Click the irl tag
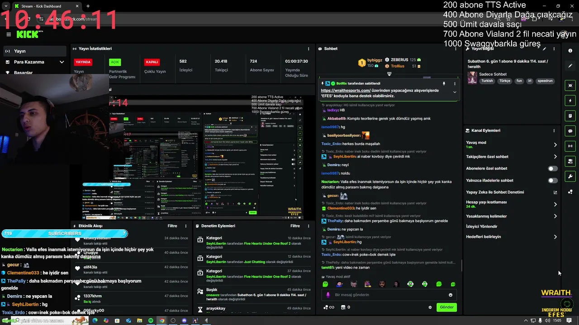The height and width of the screenshot is (325, 579). pos(529,81)
